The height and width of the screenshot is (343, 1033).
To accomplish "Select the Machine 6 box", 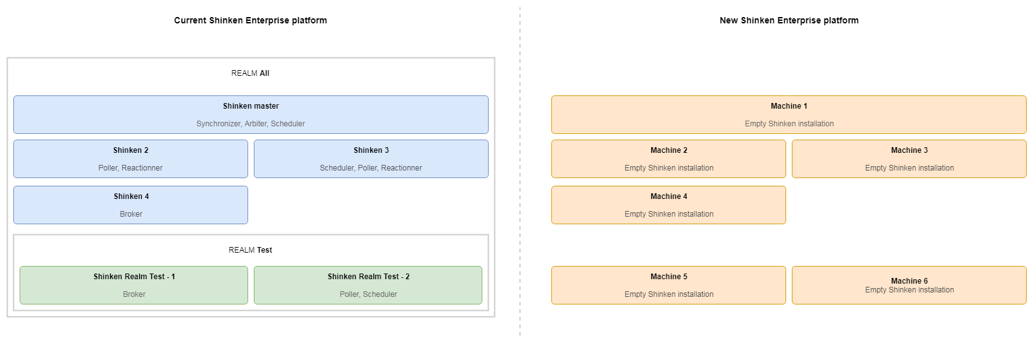I will coord(909,286).
